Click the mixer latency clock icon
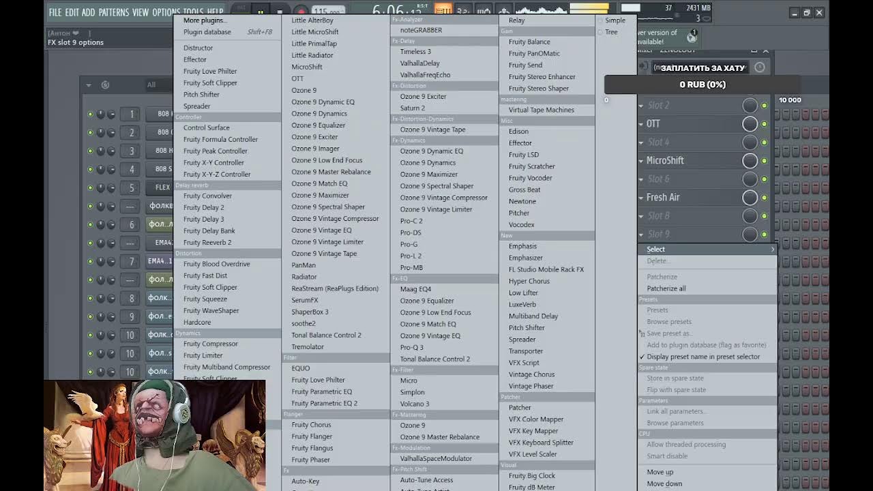 pos(759,67)
